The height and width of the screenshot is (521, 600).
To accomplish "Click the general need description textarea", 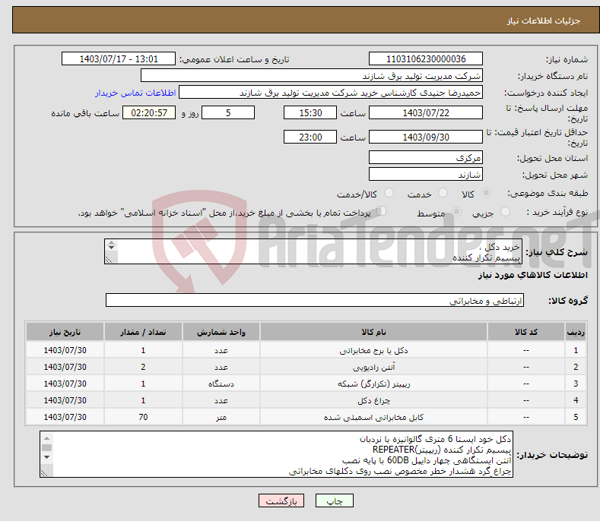I will click(x=313, y=251).
